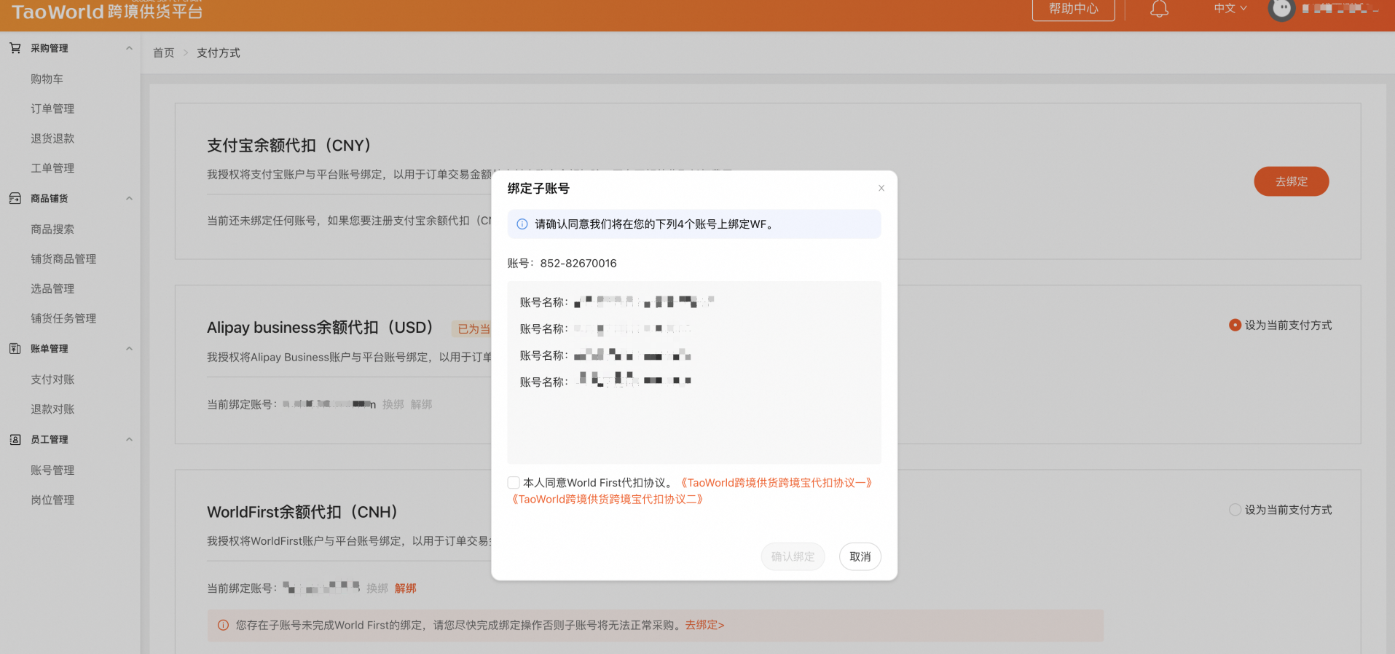
Task: Select WorldFirst 设为当前支付方式 radio button
Action: click(x=1235, y=510)
